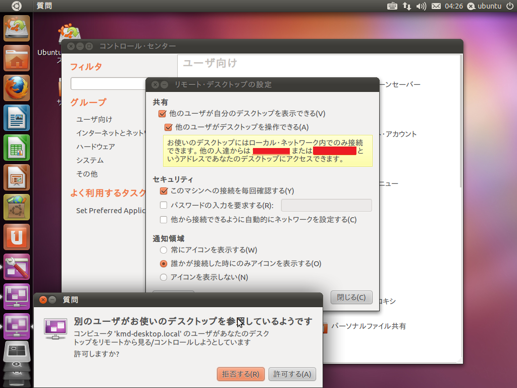517x388 pixels.
Task: Click the filter text field in Control Center
Action: click(x=108, y=84)
